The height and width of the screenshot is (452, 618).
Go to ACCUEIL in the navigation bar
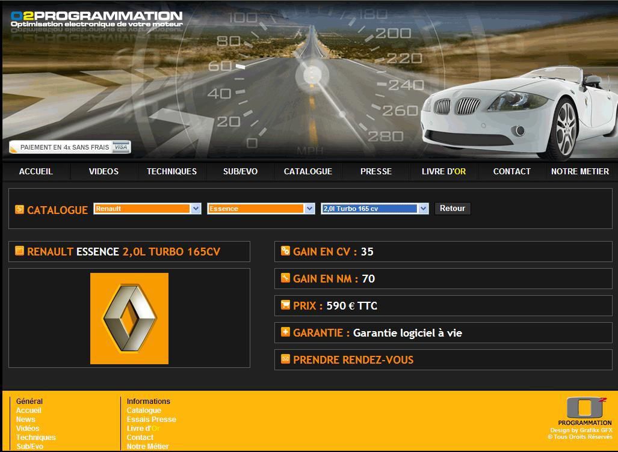(36, 172)
